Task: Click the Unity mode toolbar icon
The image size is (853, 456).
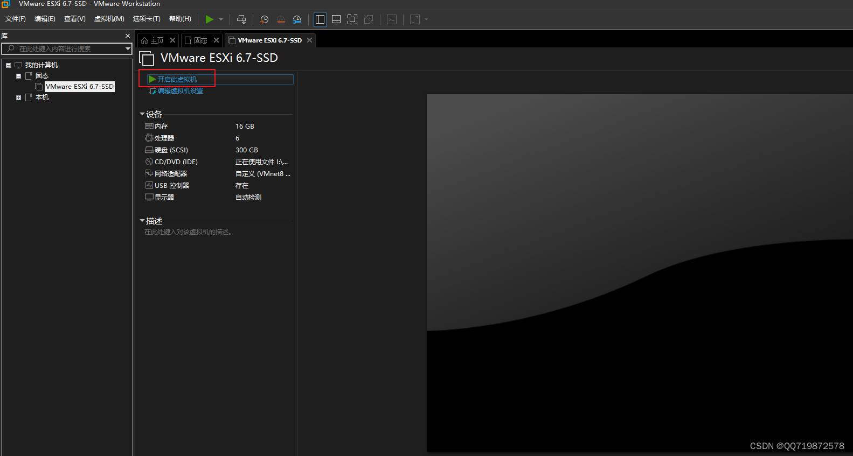Action: (x=369, y=19)
